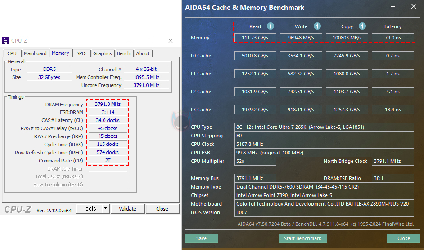Click the Memory Write value 96948 MB/s
Screen dimensions: 424x250
click(x=301, y=38)
